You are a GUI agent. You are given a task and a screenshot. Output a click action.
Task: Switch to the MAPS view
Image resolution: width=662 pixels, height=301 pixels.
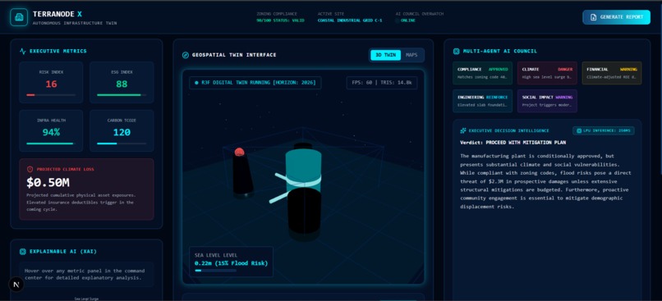coord(411,55)
